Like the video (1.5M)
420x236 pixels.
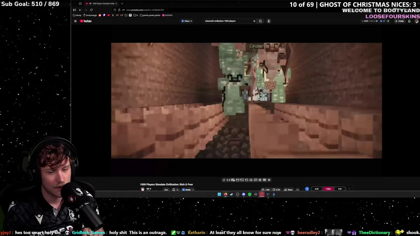[x=265, y=190]
